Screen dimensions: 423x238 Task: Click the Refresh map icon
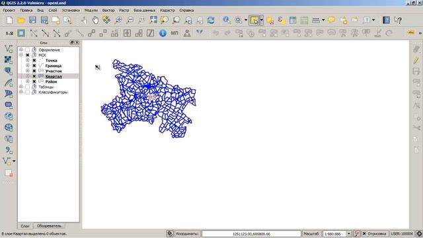pyautogui.click(x=211, y=20)
